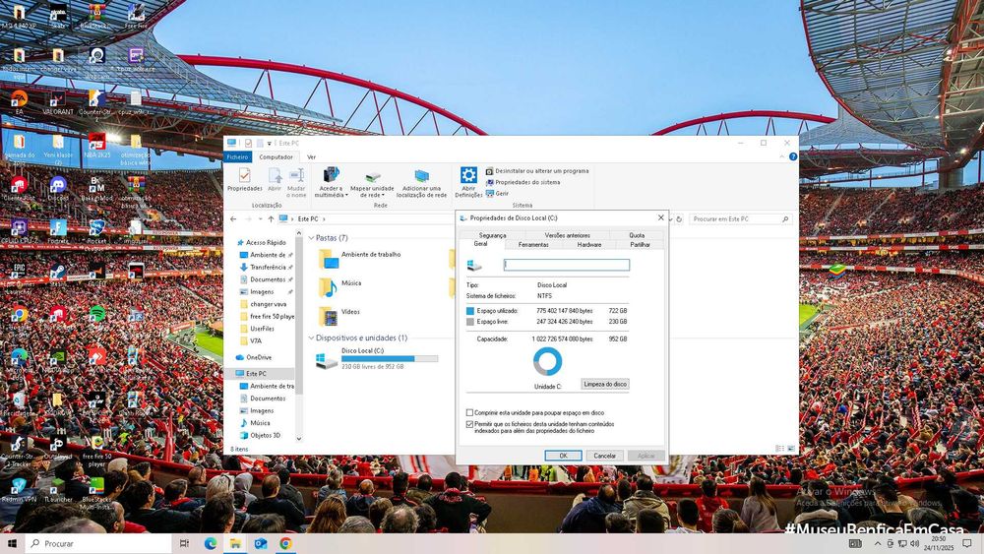
Task: Select the Fortnite desktop icon
Action: tap(58, 232)
